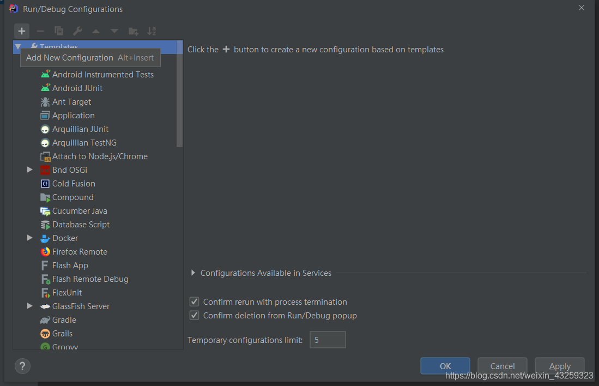This screenshot has height=386, width=599.
Task: Select the FlexUnit icon
Action: (45, 293)
